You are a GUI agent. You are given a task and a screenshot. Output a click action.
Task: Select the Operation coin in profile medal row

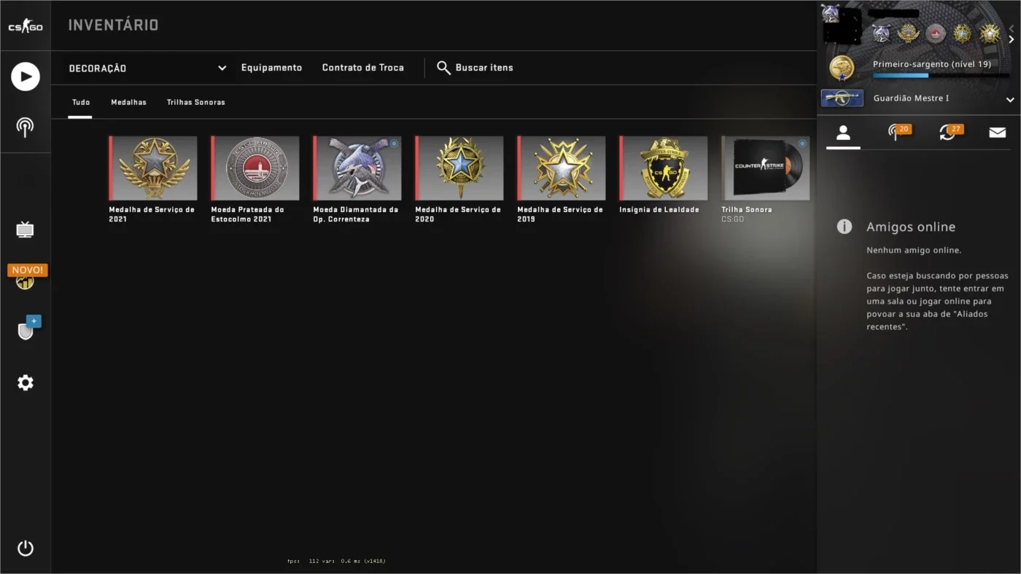coord(881,34)
